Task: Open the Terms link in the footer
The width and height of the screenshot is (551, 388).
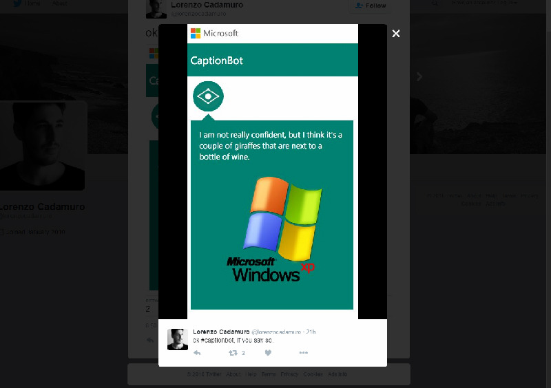Action: 269,374
